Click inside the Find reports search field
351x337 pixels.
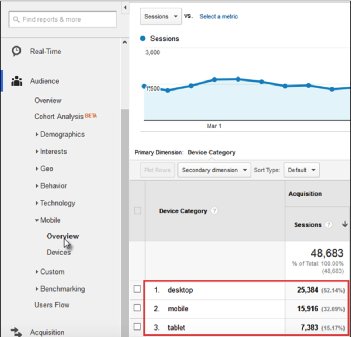pos(65,20)
